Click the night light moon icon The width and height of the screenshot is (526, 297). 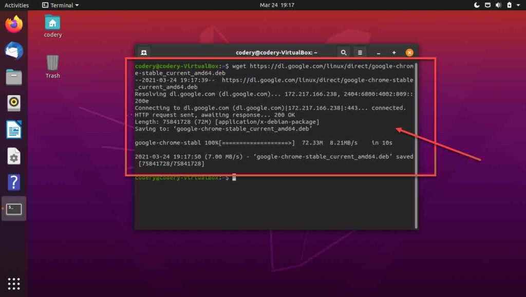tap(477, 5)
